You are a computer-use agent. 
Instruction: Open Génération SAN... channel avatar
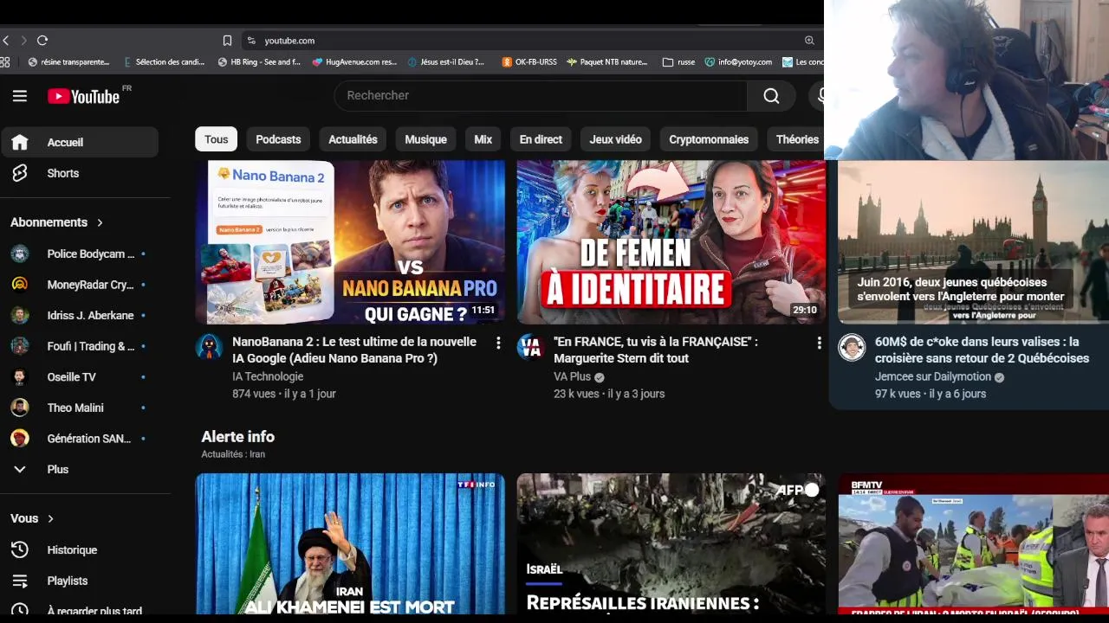pyautogui.click(x=20, y=439)
